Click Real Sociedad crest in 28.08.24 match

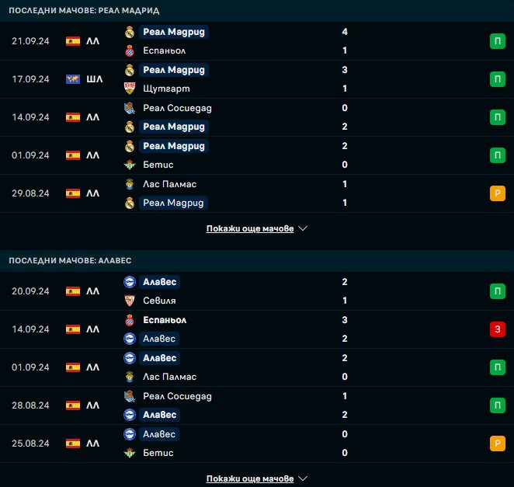pyautogui.click(x=130, y=396)
